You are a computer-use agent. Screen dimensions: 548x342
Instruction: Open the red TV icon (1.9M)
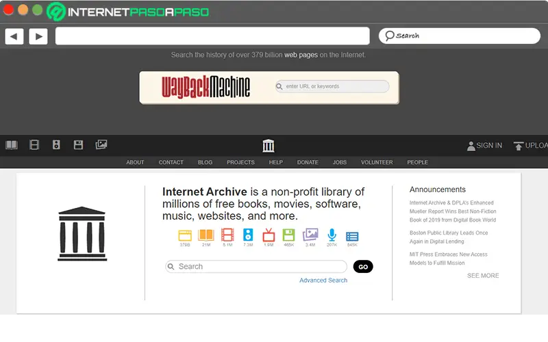pos(269,235)
